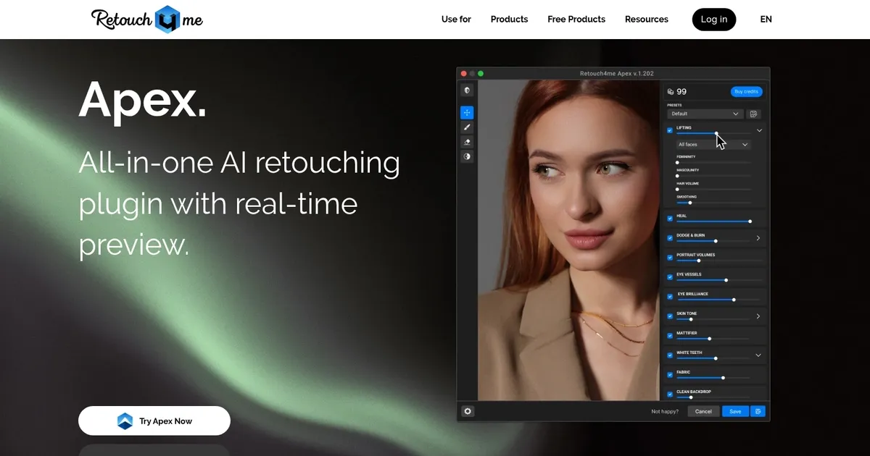Open the All faces dropdown
The height and width of the screenshot is (456, 870).
pyautogui.click(x=713, y=145)
